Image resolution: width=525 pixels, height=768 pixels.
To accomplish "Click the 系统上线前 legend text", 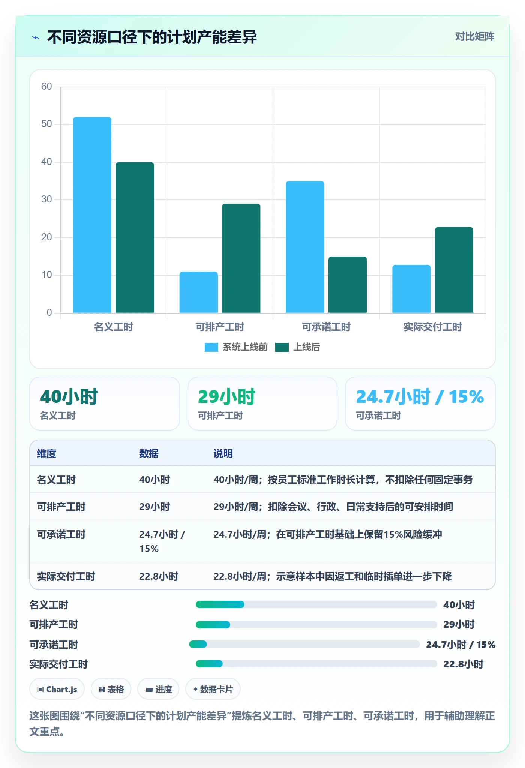I will point(245,347).
